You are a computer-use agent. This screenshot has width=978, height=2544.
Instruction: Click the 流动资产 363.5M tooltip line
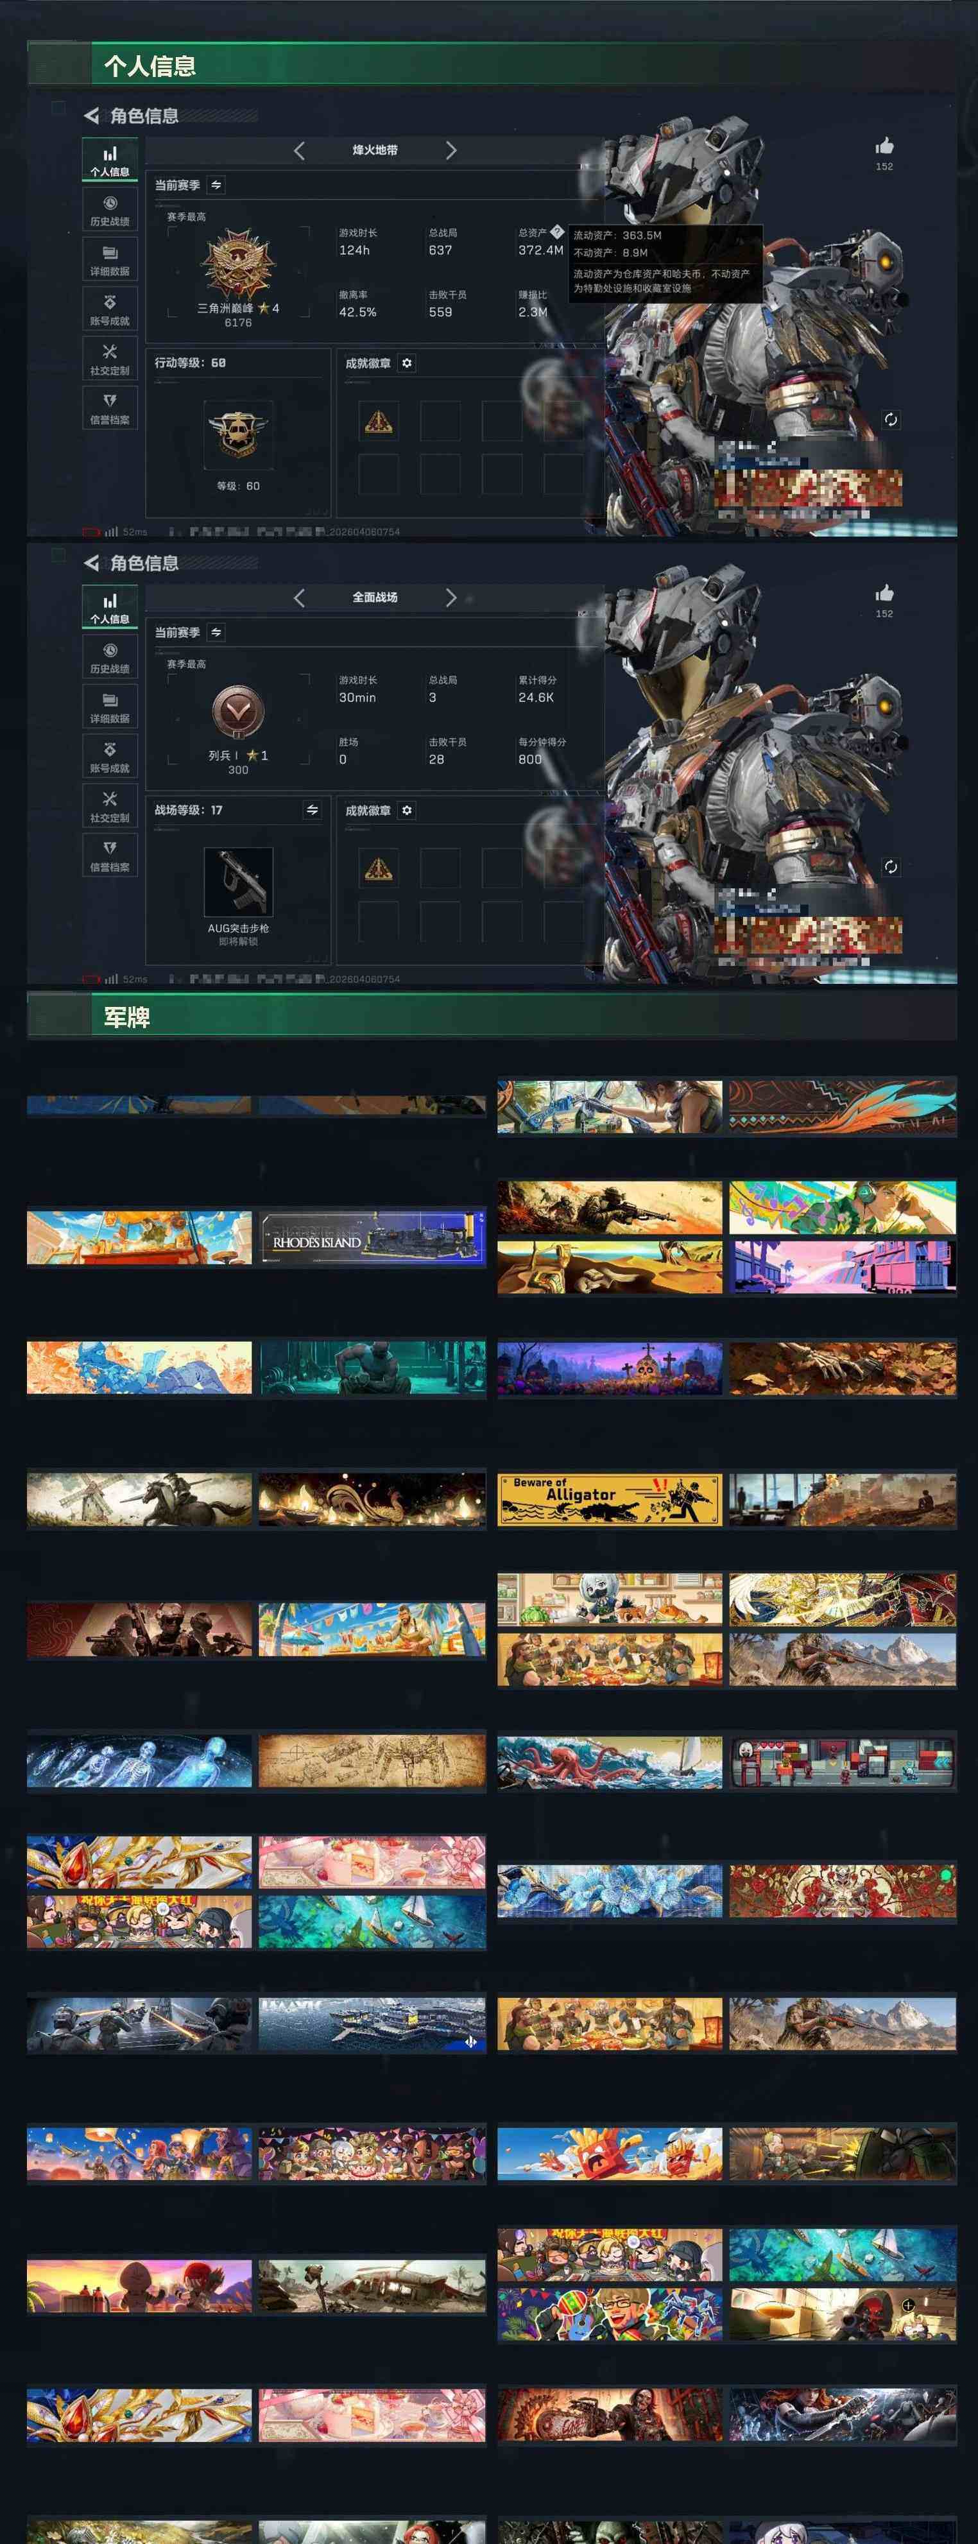tap(617, 236)
